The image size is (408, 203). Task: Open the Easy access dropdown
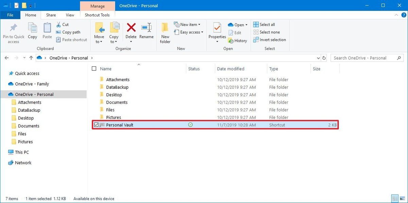coord(189,32)
